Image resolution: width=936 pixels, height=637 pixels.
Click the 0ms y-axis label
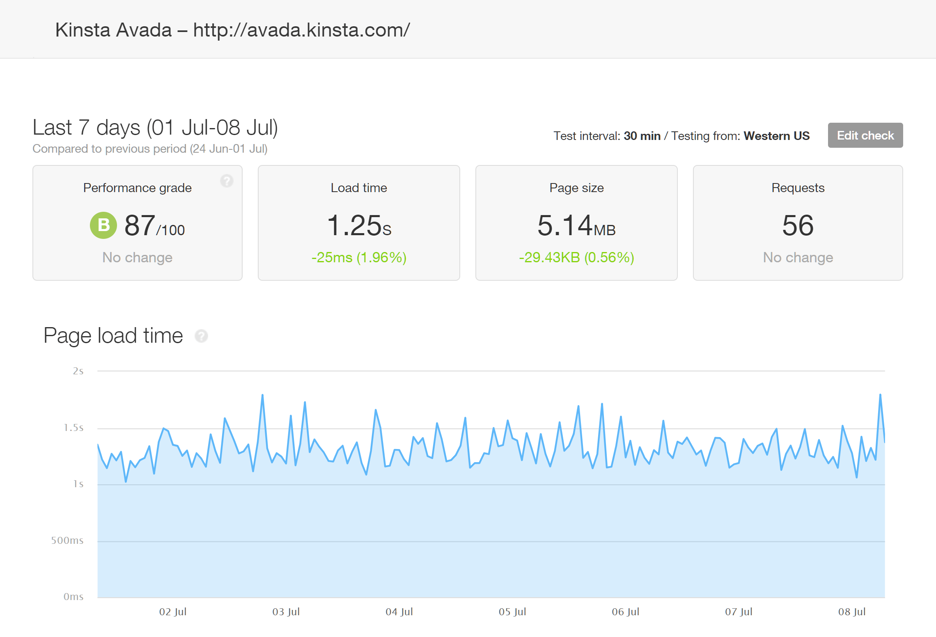(73, 596)
